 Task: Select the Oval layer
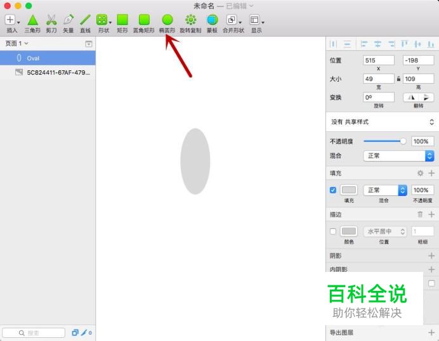coord(48,58)
